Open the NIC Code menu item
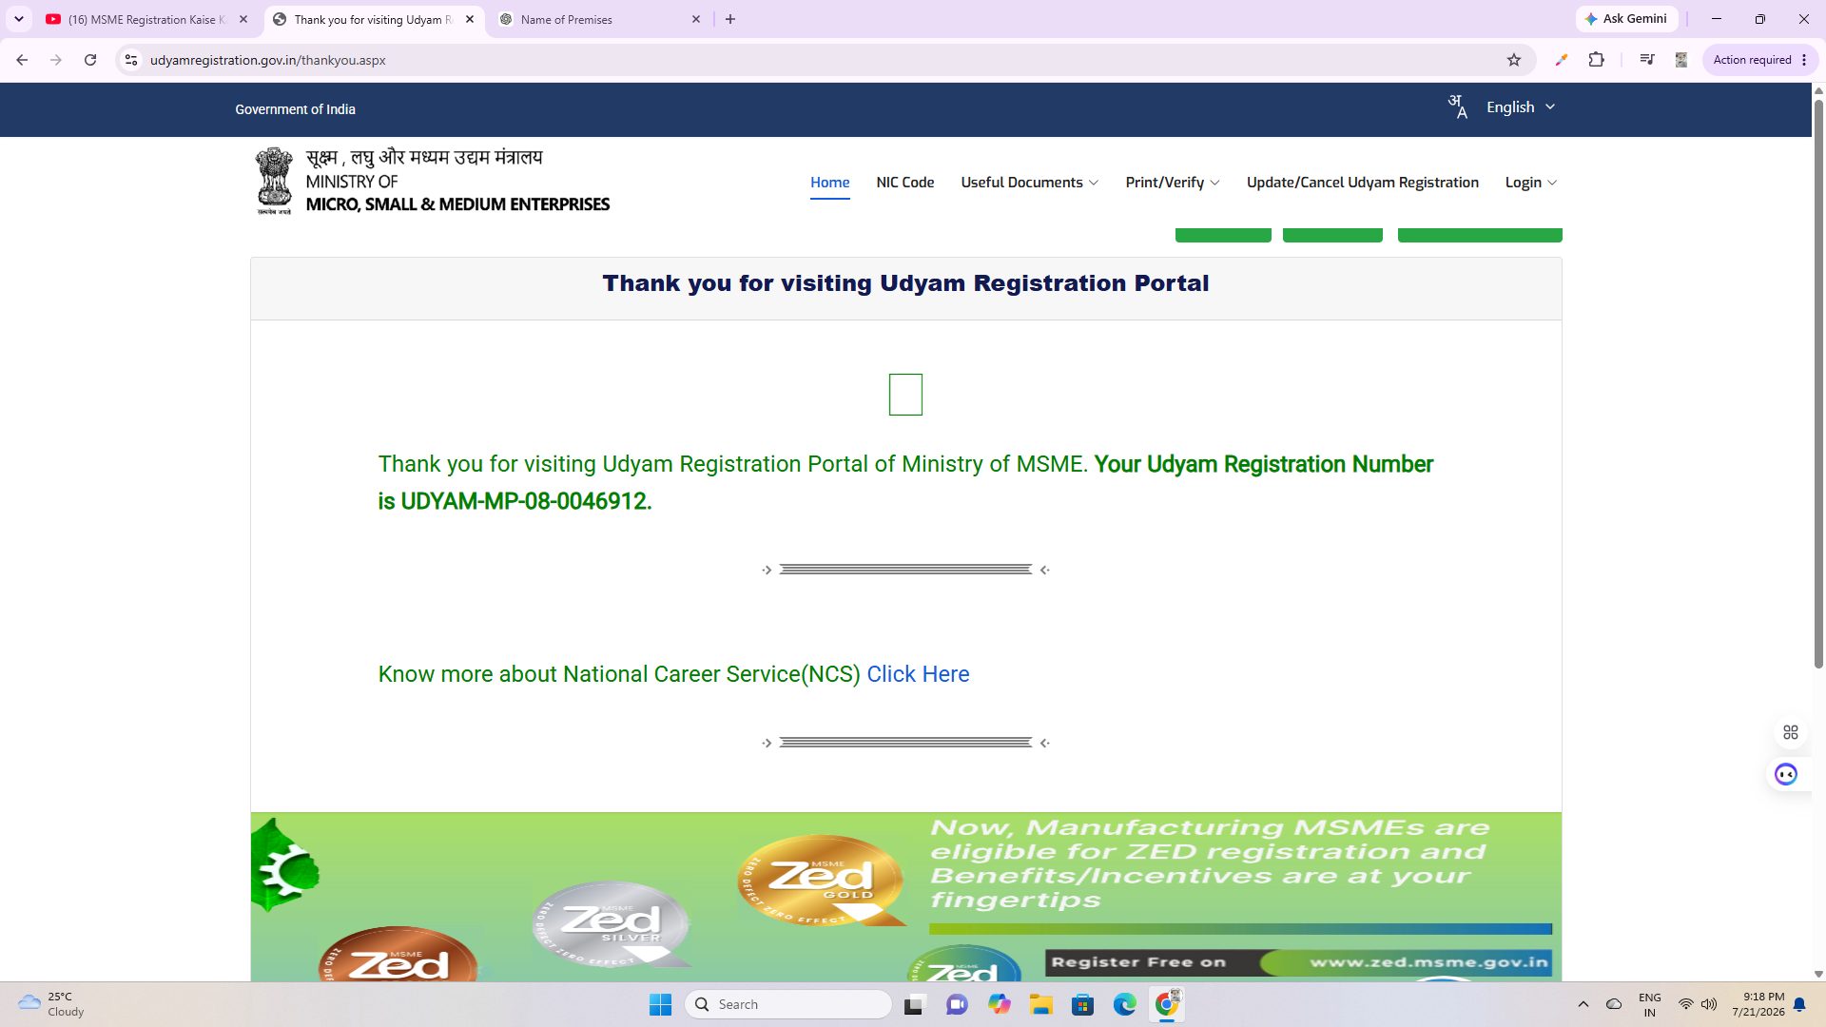Screen dimensions: 1826x1027 pyautogui.click(x=905, y=183)
